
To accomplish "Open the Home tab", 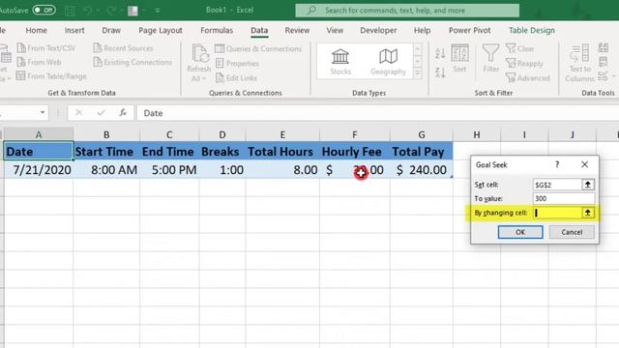I will tap(37, 30).
